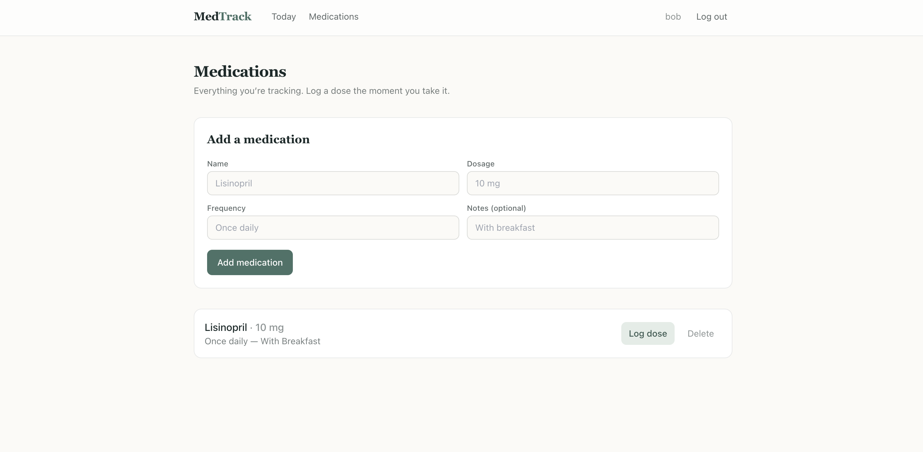The image size is (923, 452).
Task: Submit with the Add medication button
Action: click(x=250, y=262)
